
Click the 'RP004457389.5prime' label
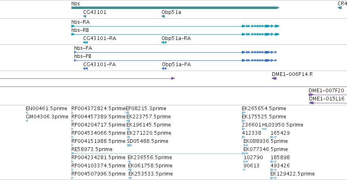98,117
